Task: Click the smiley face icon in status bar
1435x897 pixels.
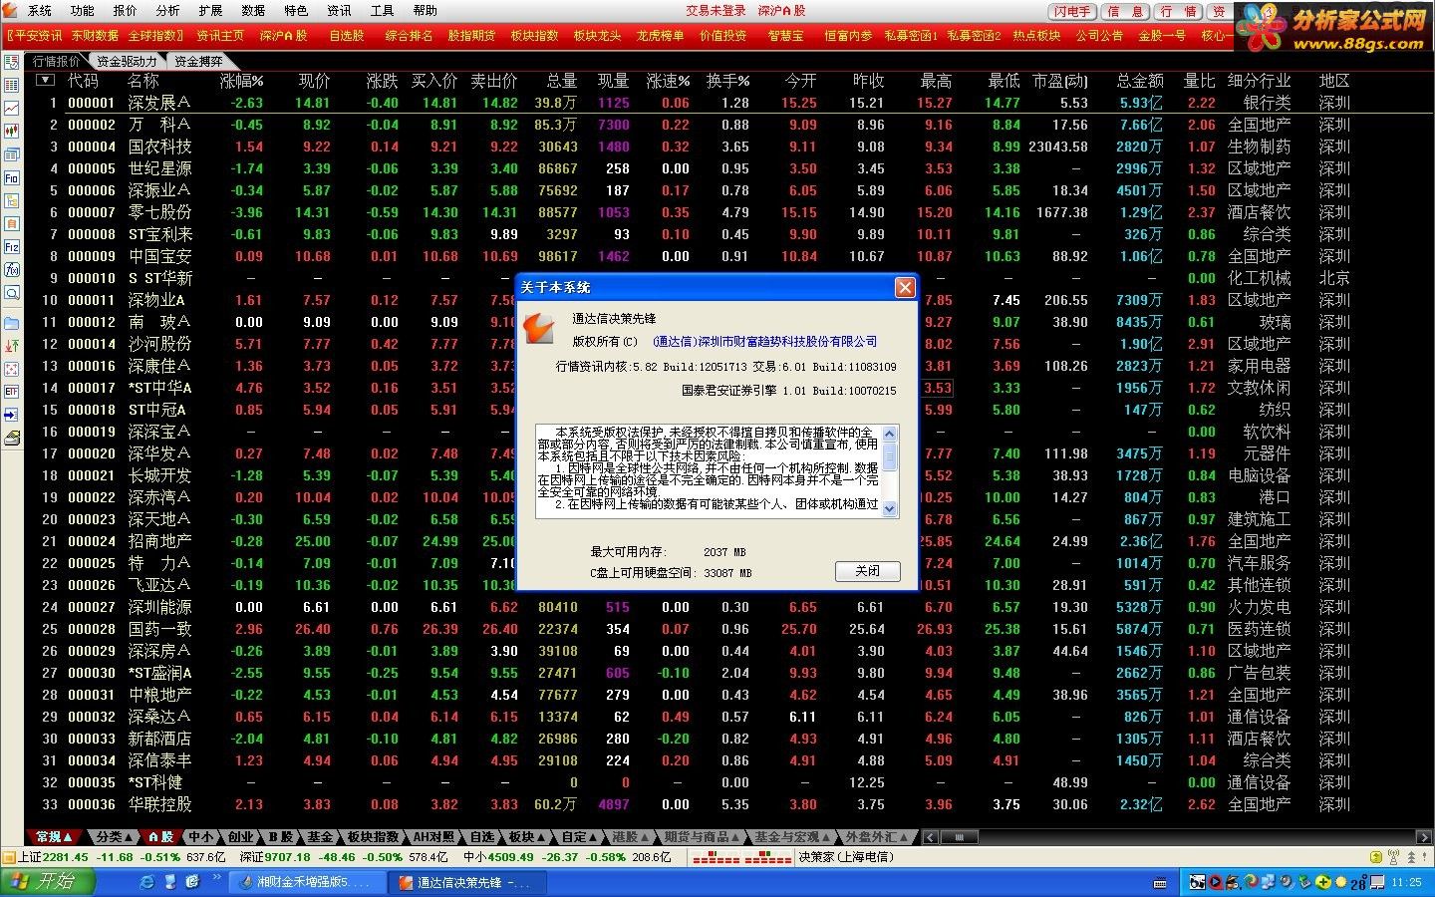Action: click(1376, 857)
